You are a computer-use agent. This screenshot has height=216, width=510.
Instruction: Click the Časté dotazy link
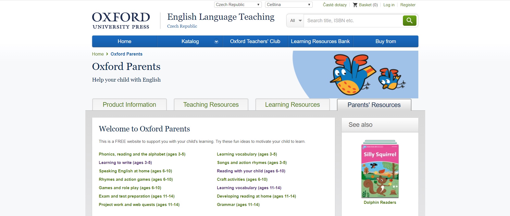335,5
